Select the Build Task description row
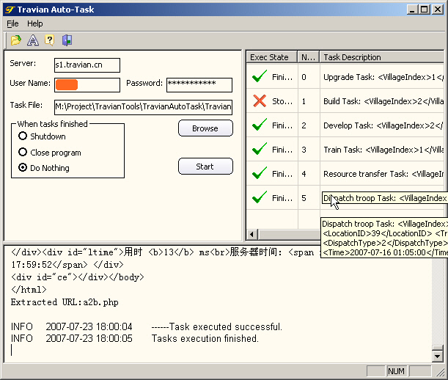The height and width of the screenshot is (380, 448). tap(383, 101)
